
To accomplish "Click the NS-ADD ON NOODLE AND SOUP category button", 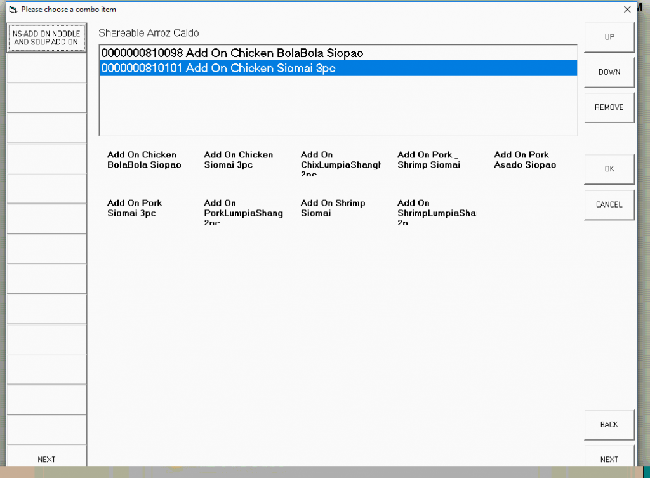I will (x=46, y=38).
